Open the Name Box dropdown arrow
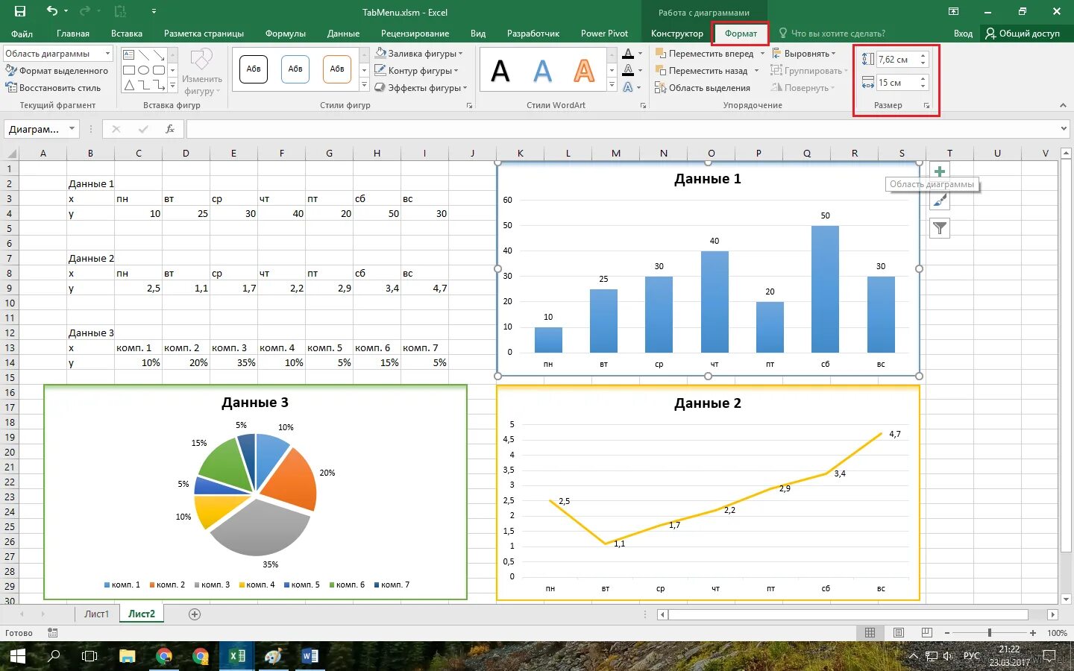 [72, 129]
